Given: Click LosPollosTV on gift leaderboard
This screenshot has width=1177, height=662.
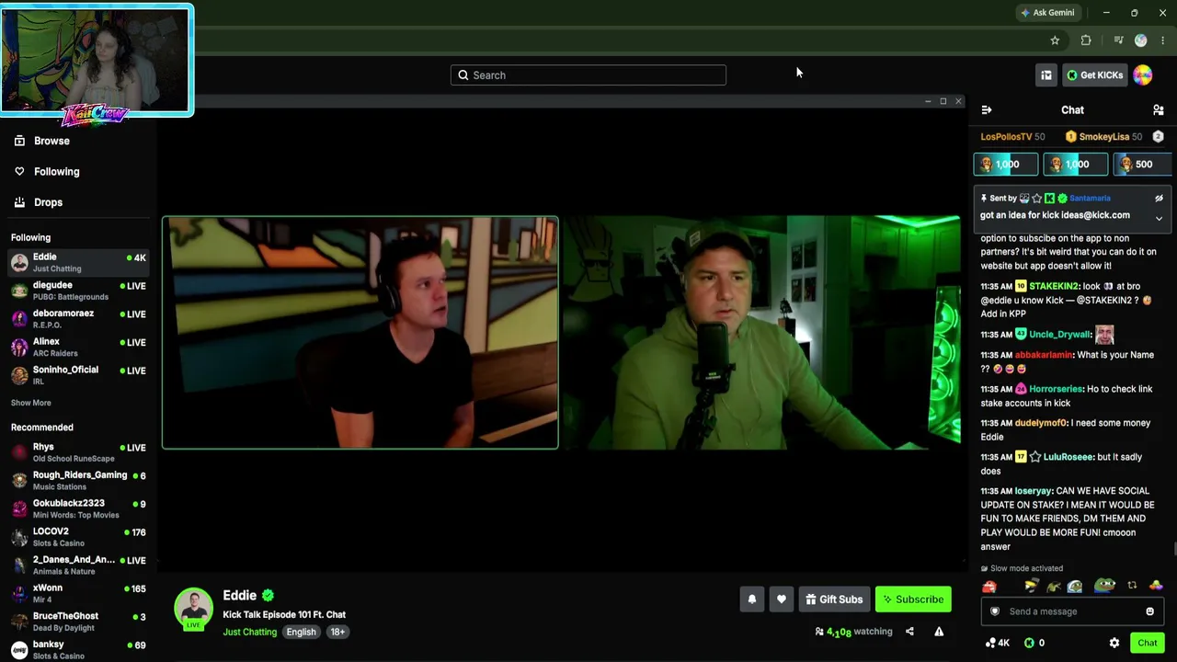Looking at the screenshot, I should click(1006, 137).
